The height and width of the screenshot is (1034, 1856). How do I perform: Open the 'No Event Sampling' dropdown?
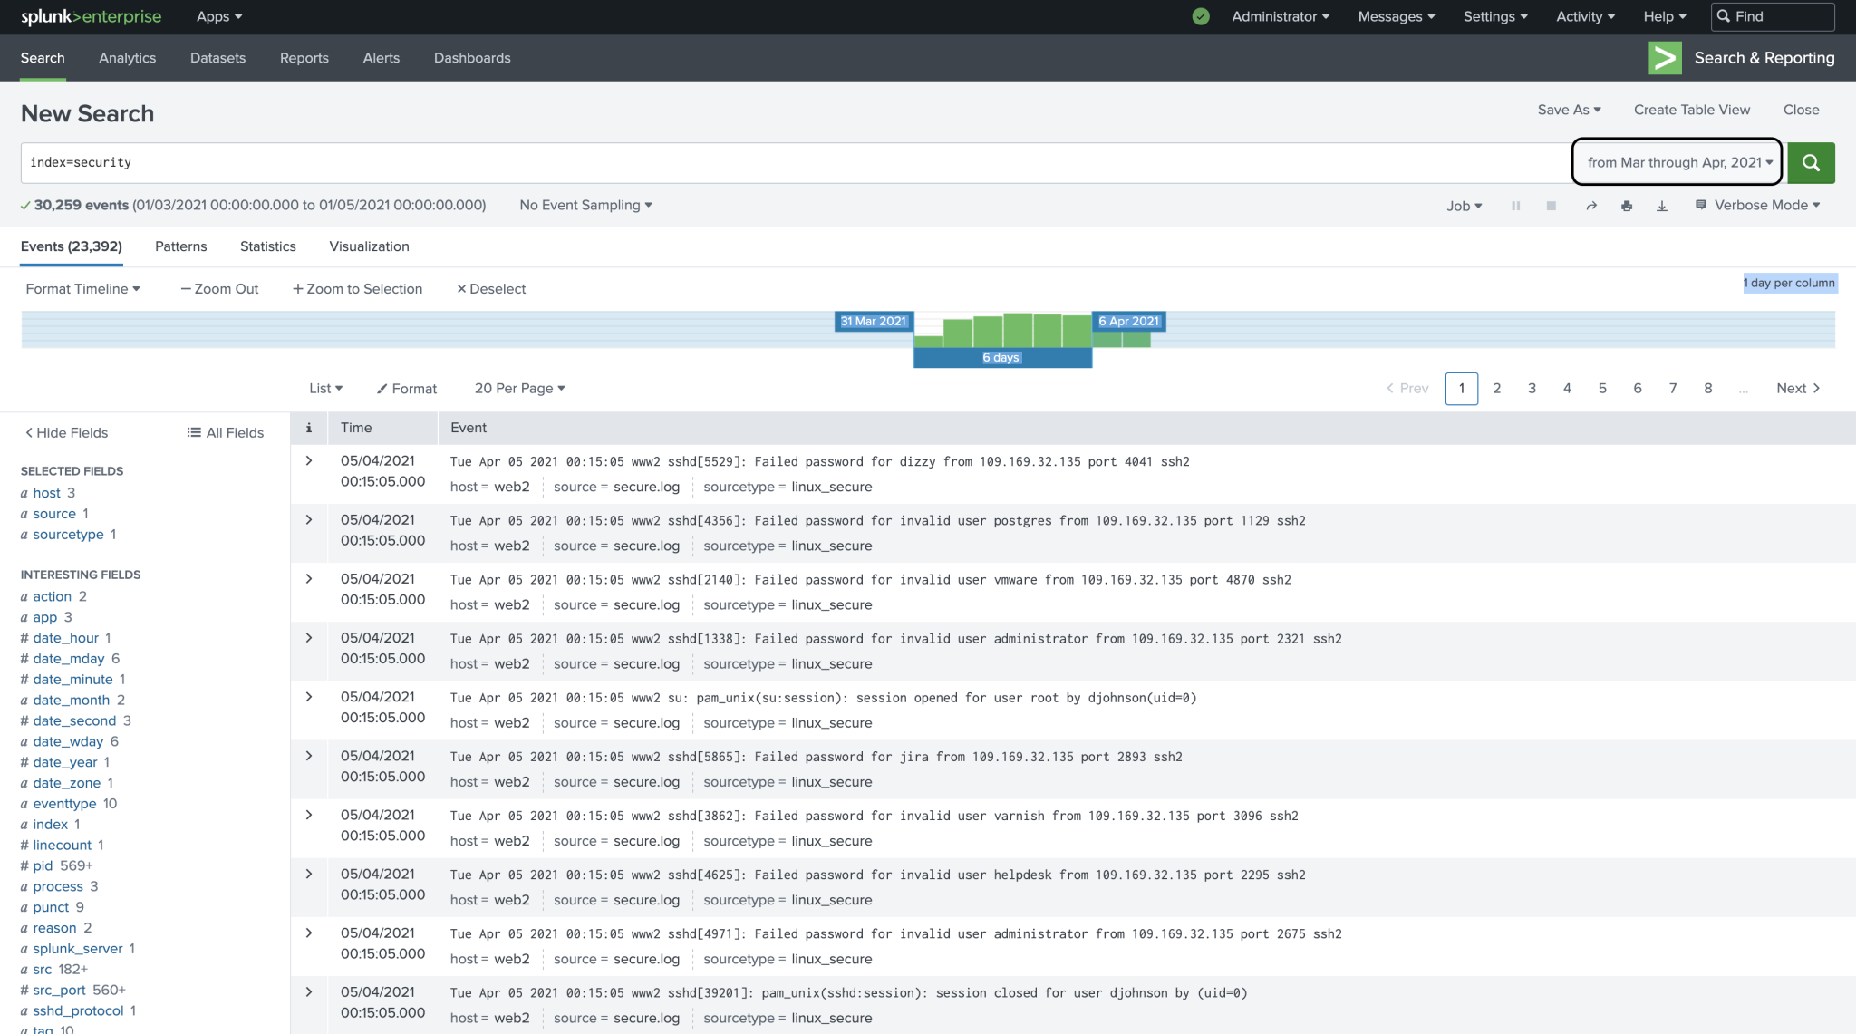point(585,205)
